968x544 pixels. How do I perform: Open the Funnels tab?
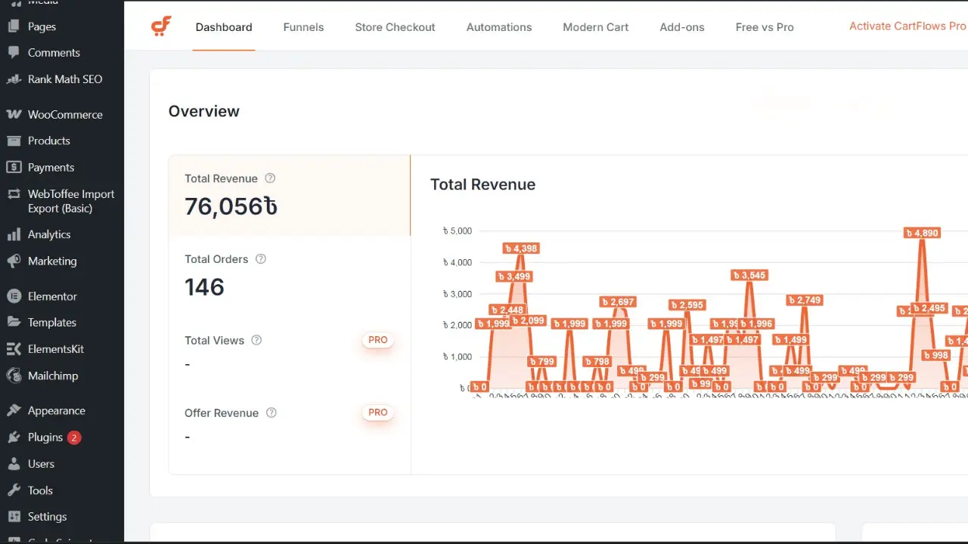tap(303, 27)
